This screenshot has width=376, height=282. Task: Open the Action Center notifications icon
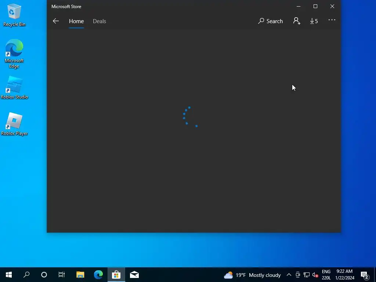pyautogui.click(x=365, y=275)
